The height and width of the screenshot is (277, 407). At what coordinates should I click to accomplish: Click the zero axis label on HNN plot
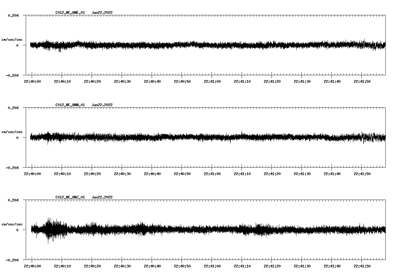coord(17,138)
